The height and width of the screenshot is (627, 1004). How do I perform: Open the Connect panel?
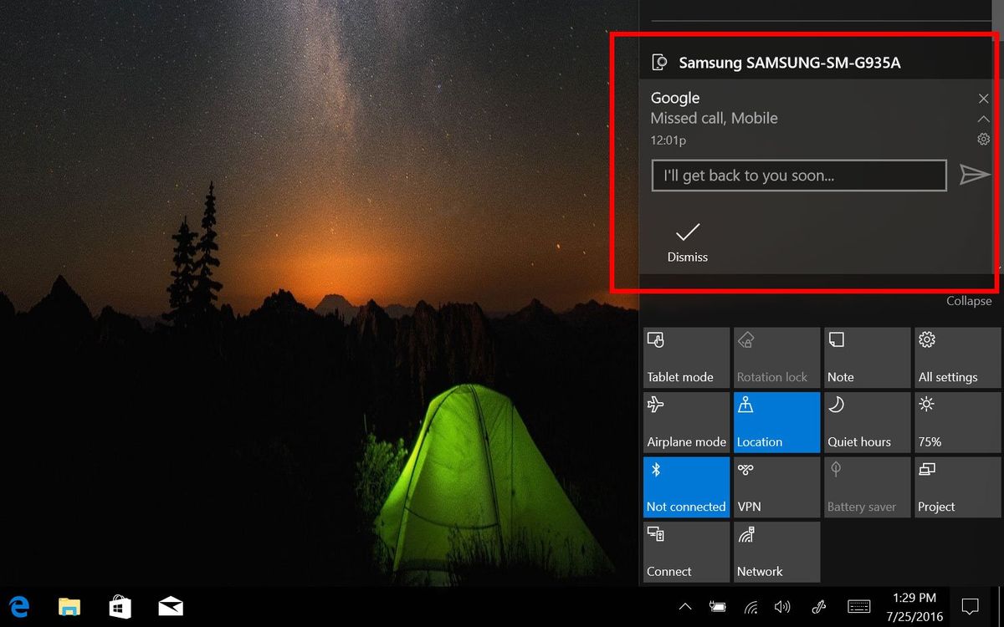click(x=686, y=552)
